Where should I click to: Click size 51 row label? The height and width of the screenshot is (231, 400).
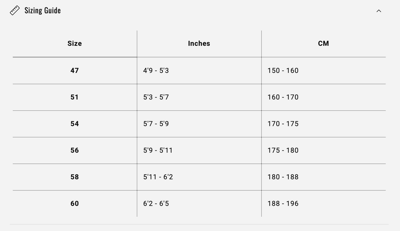(x=75, y=97)
